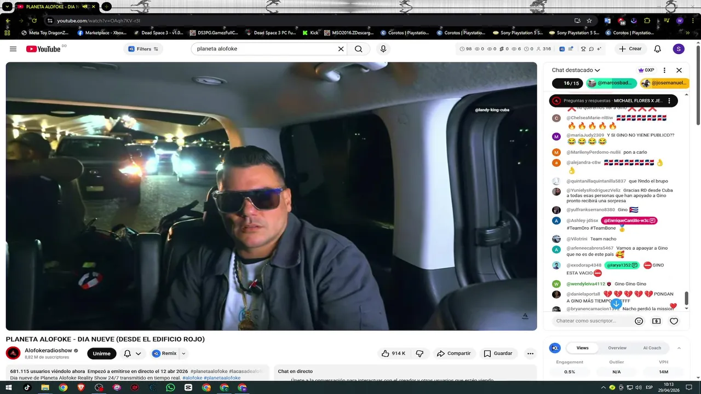Dislike the video
The width and height of the screenshot is (701, 394).
click(420, 354)
